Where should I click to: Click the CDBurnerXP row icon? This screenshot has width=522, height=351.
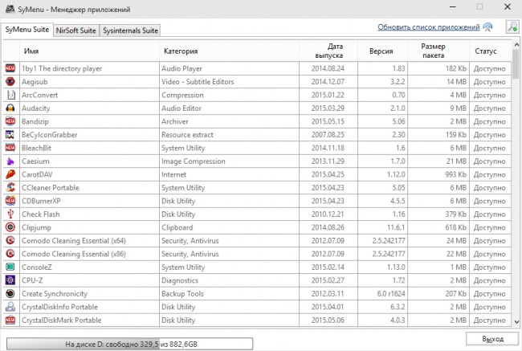[x=10, y=201]
